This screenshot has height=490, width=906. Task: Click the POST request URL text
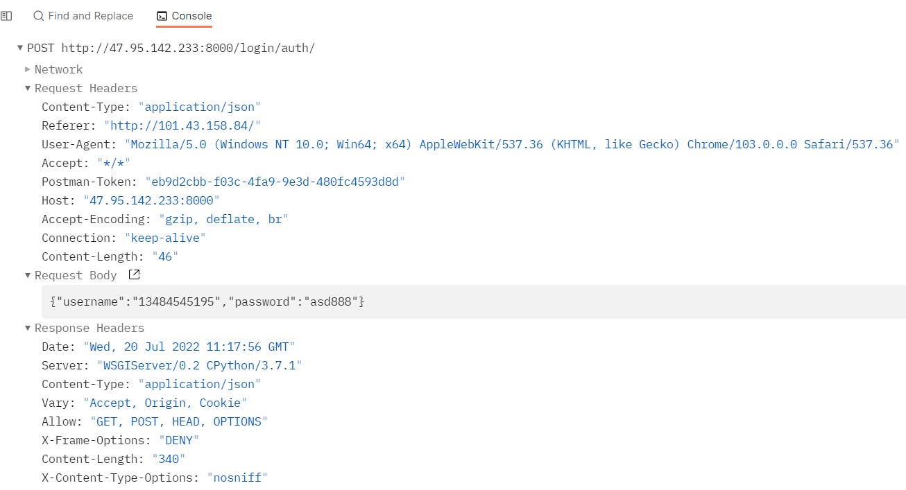tap(188, 48)
